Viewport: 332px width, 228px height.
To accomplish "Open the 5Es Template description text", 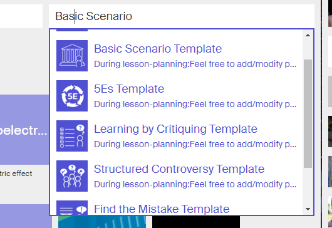I will [195, 104].
